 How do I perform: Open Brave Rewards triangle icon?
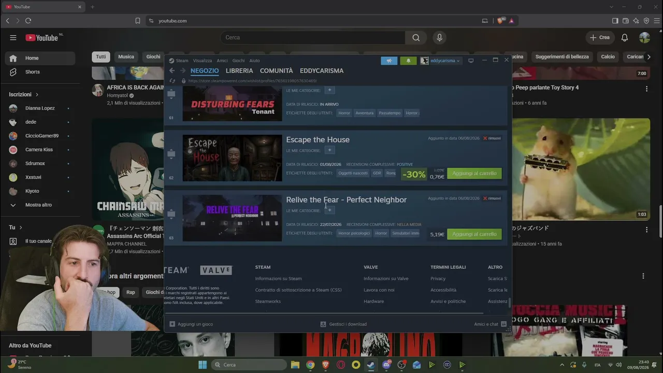(511, 21)
